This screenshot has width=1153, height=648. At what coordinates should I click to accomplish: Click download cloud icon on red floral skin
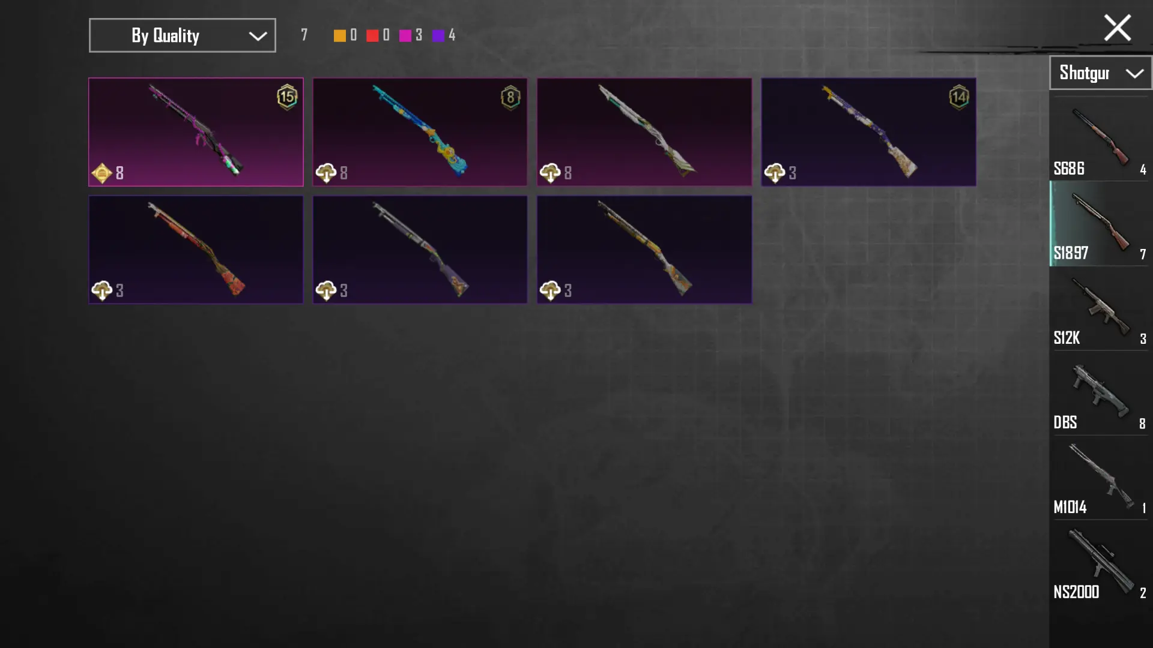click(102, 290)
